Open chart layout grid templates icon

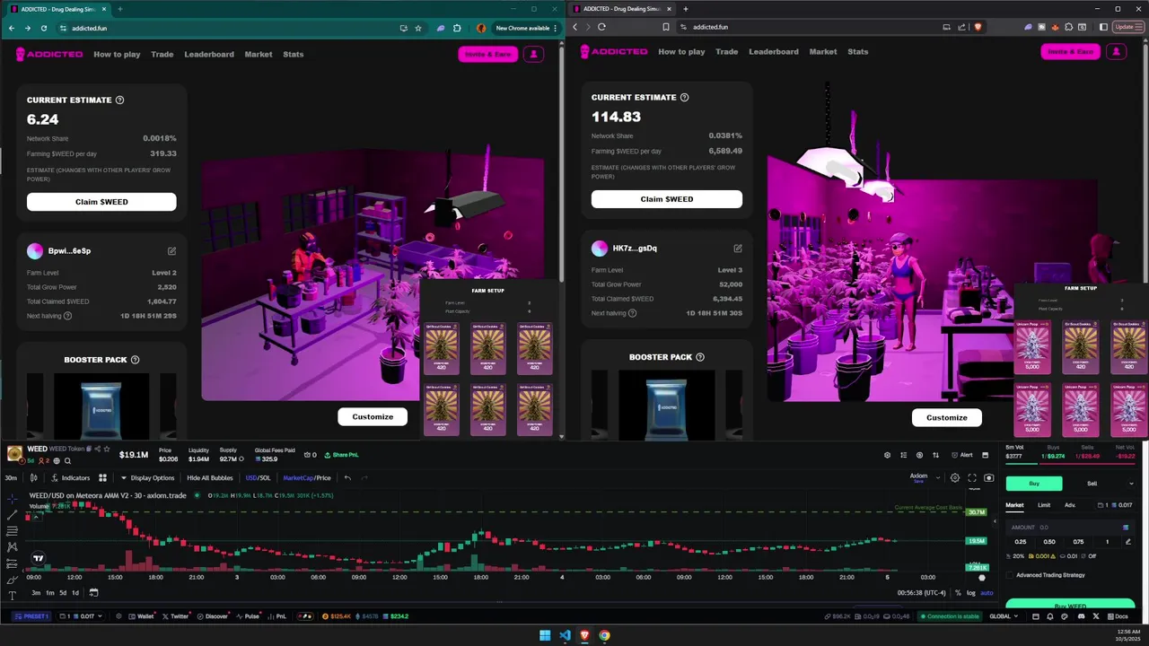pos(102,477)
